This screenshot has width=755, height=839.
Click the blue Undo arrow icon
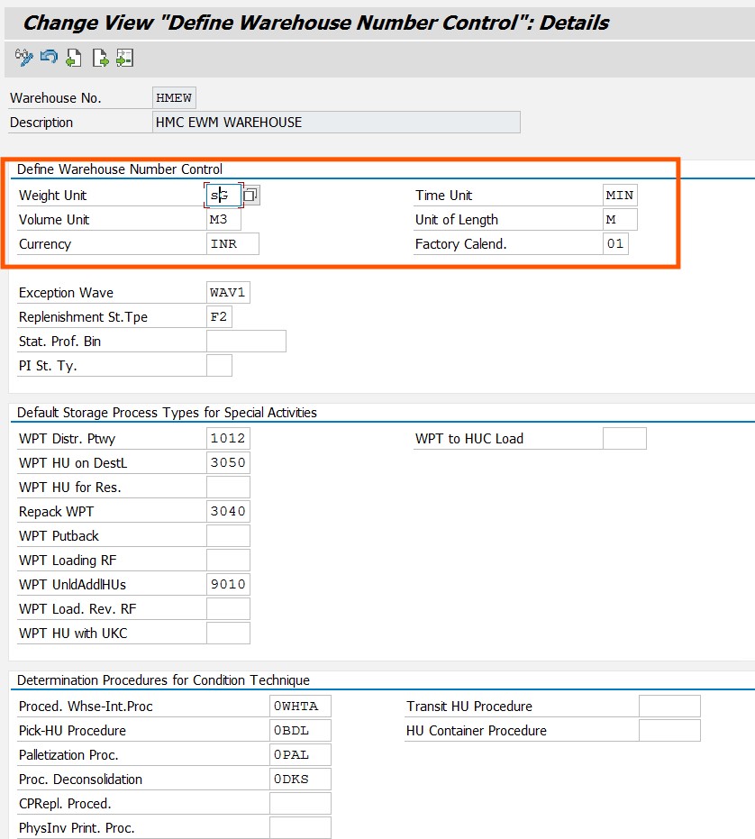[49, 58]
